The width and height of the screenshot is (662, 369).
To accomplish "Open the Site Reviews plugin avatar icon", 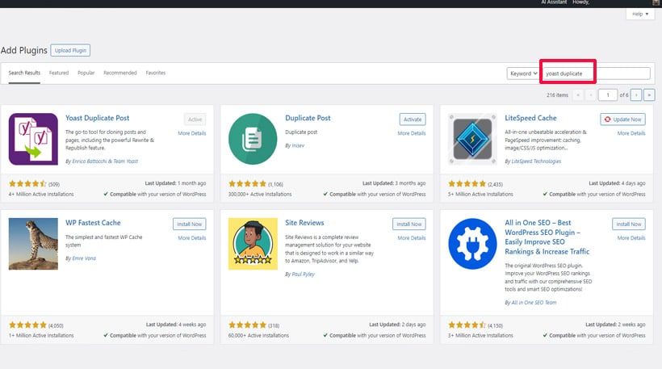I will pos(253,244).
